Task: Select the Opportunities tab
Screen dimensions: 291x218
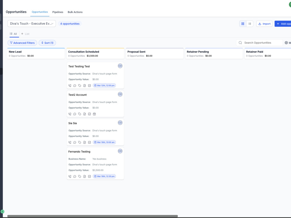Action: (40, 12)
